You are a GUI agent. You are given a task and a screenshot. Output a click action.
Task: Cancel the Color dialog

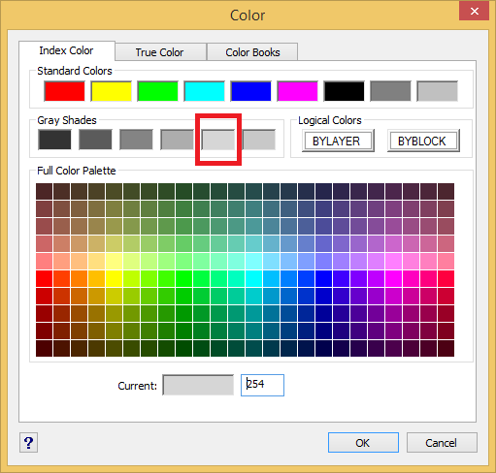(442, 443)
